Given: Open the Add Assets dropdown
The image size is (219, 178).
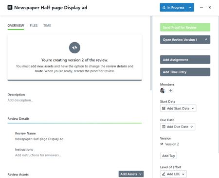Looking at the screenshot, I should (x=131, y=174).
